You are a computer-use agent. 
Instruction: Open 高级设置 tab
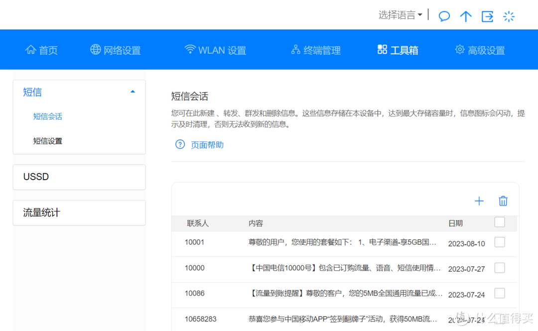tap(480, 50)
